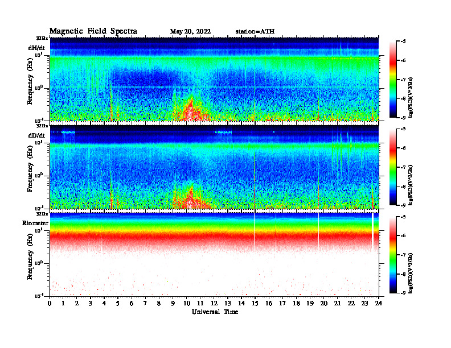Click hour tick label "16" on time axis
Image resolution: width=451 pixels, height=348 pixels.
point(269,303)
